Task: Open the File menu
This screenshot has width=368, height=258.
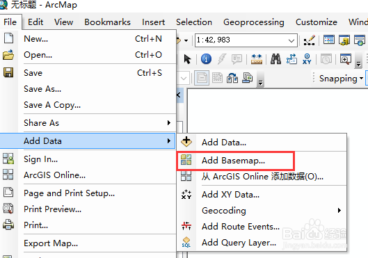Action: tap(10, 22)
